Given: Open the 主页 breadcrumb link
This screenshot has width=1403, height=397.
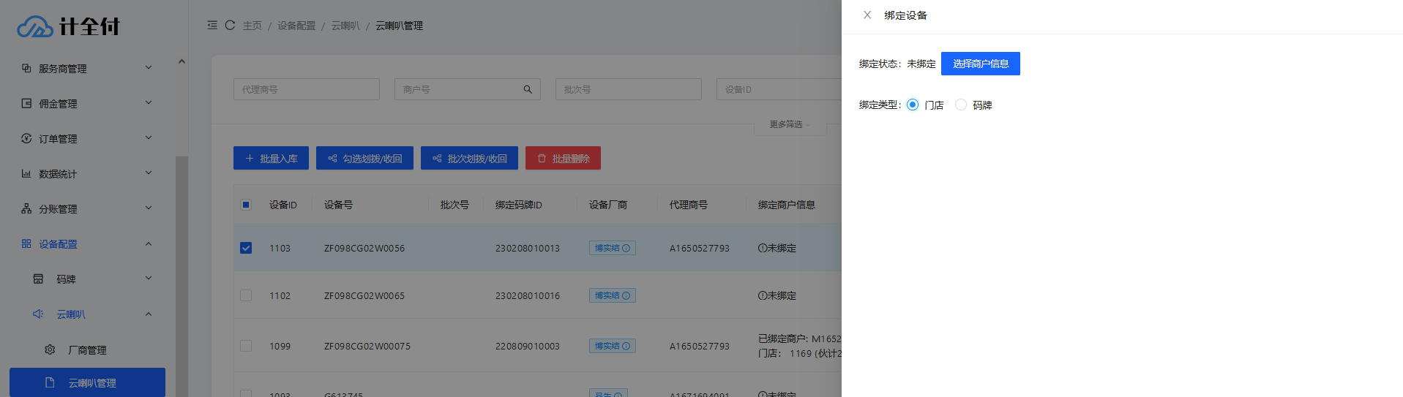Looking at the screenshot, I should click(252, 26).
